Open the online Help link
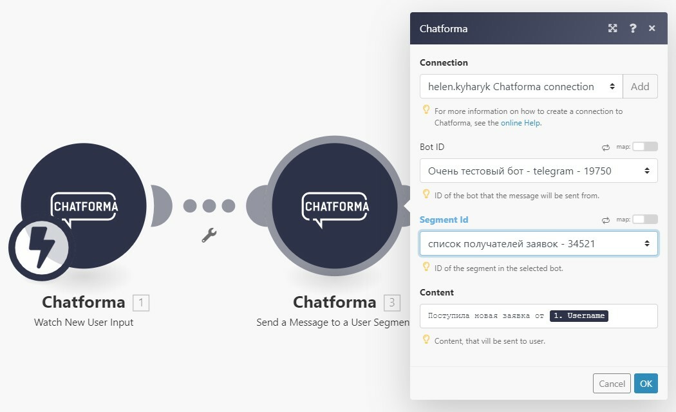Screen dimensions: 676x412 520,122
